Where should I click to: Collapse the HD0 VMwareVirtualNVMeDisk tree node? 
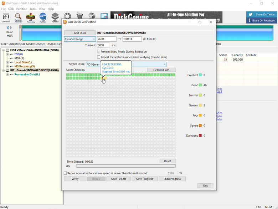pos(3,50)
